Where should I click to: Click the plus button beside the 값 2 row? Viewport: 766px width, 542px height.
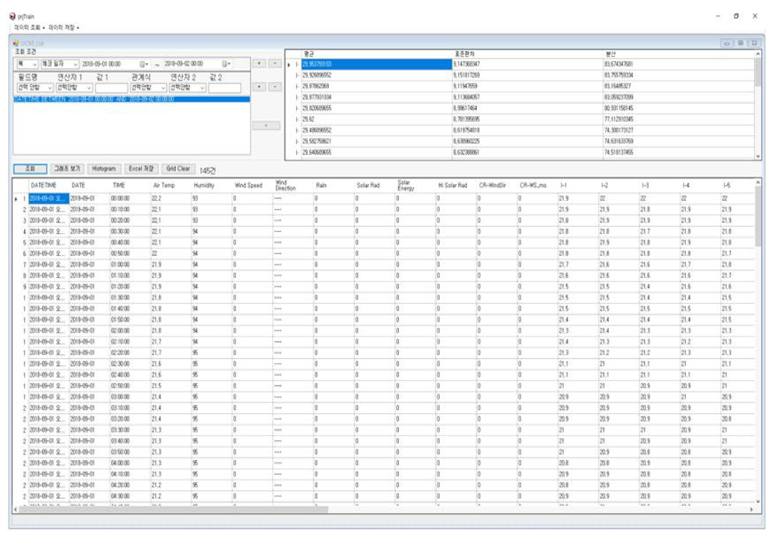click(x=259, y=87)
